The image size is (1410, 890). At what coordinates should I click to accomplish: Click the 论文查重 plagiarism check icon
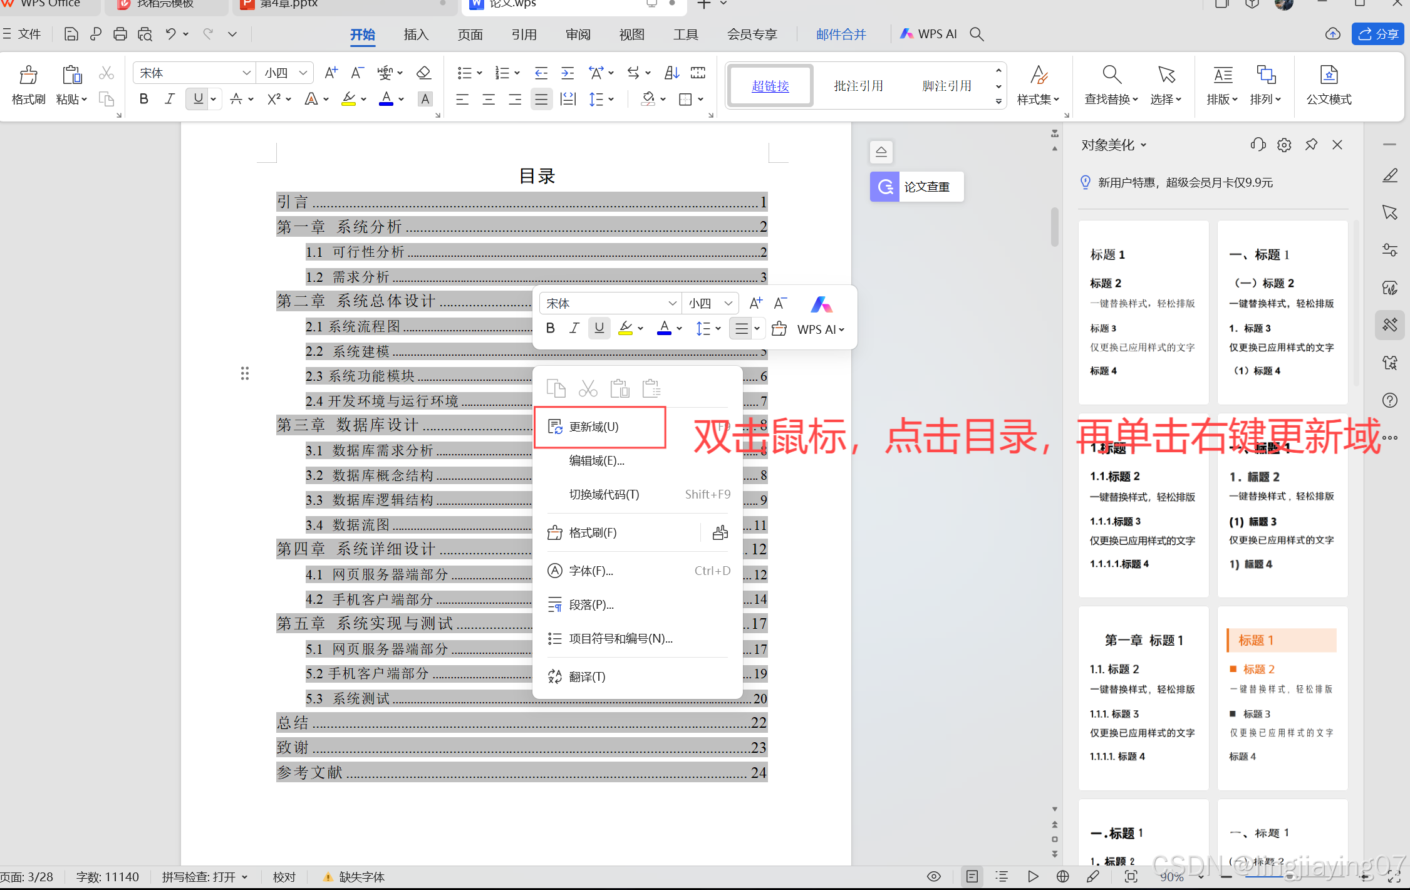click(884, 187)
